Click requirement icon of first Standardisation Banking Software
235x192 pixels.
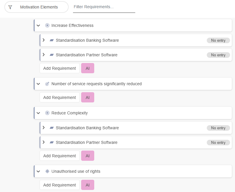tap(52, 40)
